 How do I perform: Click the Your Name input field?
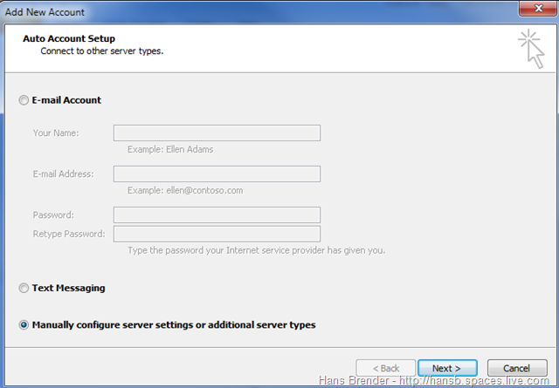[x=217, y=133]
